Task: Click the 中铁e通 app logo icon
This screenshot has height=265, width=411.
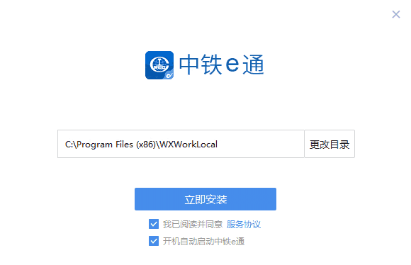Action: click(x=159, y=65)
